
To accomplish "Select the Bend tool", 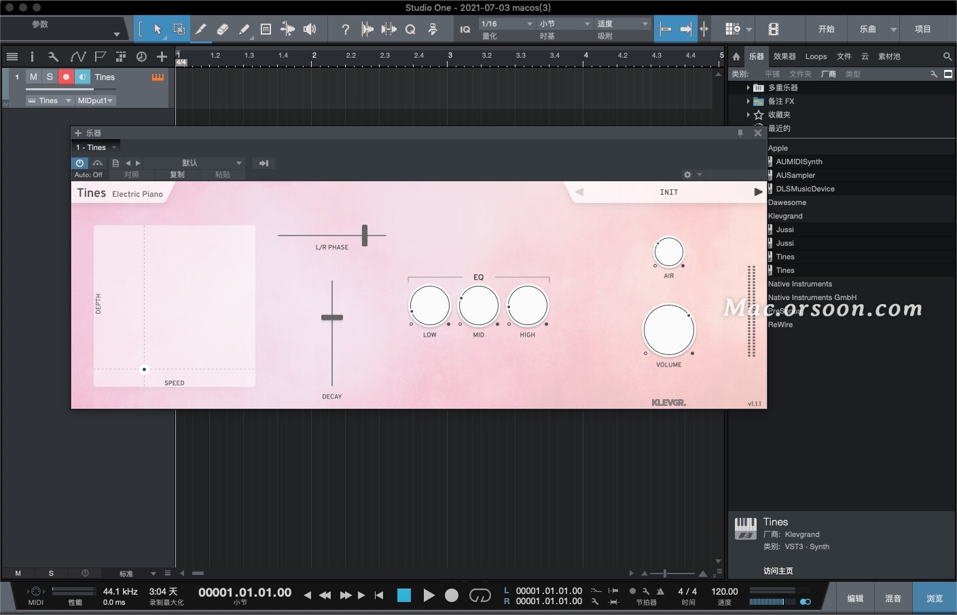I will (287, 29).
